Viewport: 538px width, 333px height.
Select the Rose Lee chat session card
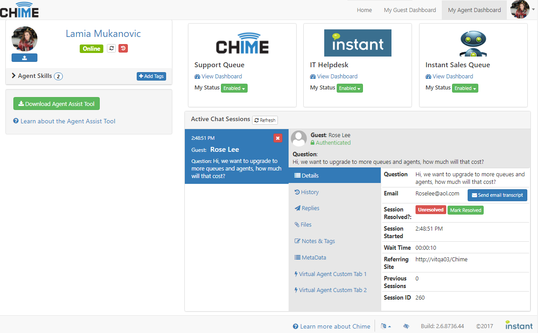(236, 156)
